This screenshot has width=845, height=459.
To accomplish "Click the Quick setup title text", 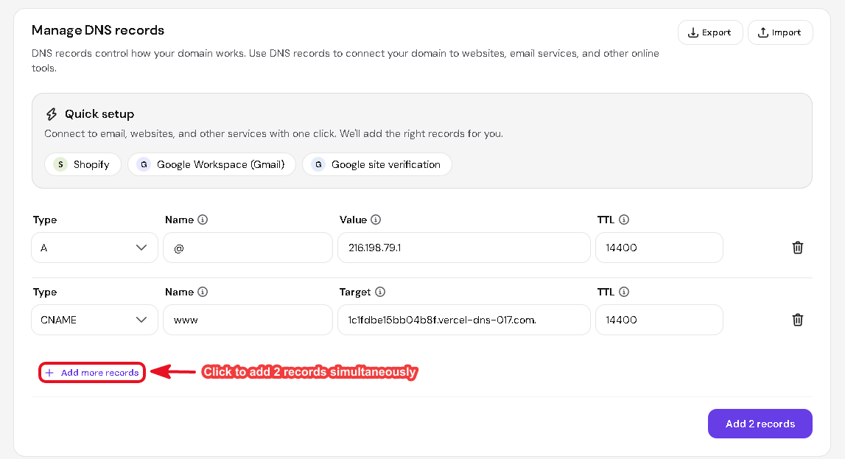I will 99,113.
